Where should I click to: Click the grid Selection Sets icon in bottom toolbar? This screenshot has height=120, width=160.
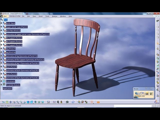[x=92, y=102]
